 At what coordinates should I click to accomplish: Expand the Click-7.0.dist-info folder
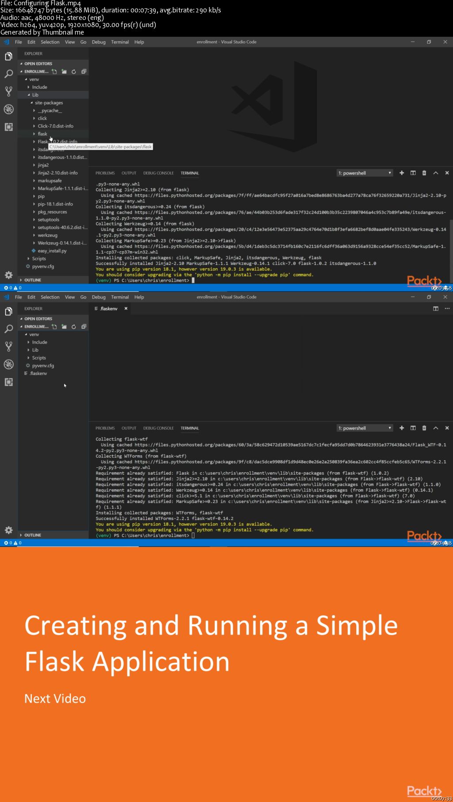55,126
